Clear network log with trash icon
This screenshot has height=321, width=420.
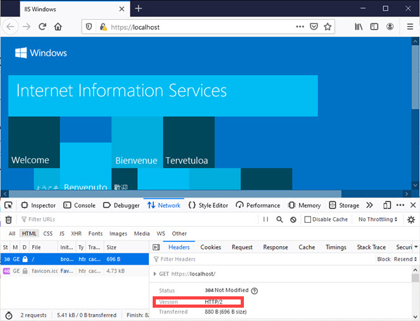(9, 220)
